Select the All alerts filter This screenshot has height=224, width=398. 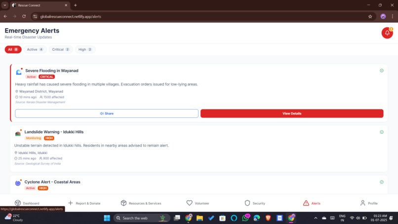point(13,49)
